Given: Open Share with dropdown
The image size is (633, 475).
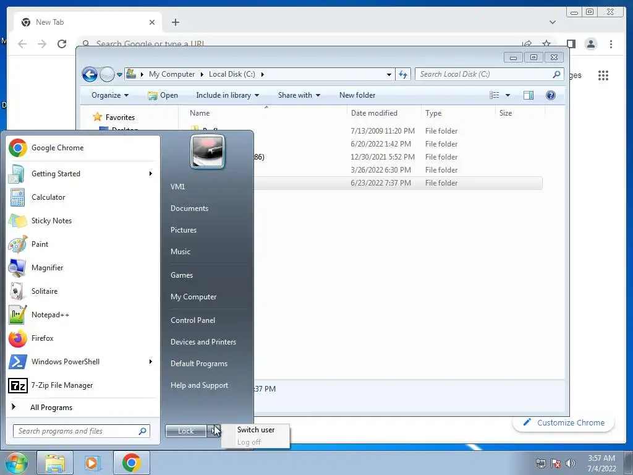Looking at the screenshot, I should [299, 95].
